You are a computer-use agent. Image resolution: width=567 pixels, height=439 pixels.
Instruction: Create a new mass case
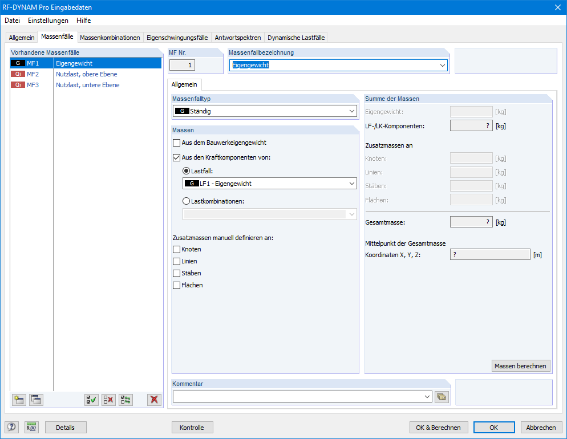point(19,400)
